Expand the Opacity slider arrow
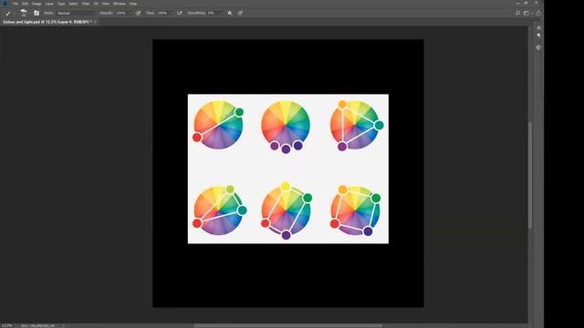Image resolution: width=584 pixels, height=328 pixels. point(130,13)
